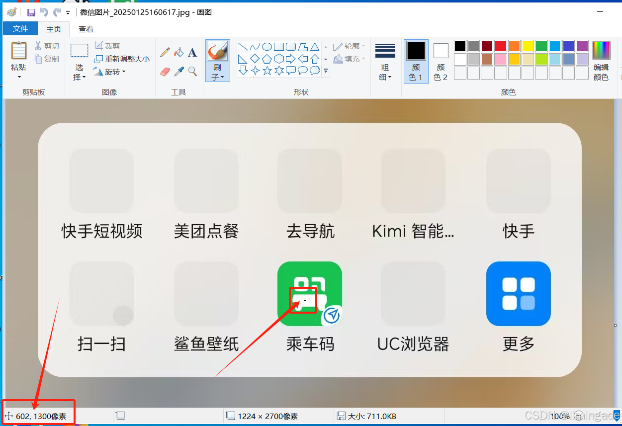Image resolution: width=622 pixels, height=426 pixels.
Task: Save the image with the floppy icon
Action: click(x=31, y=12)
